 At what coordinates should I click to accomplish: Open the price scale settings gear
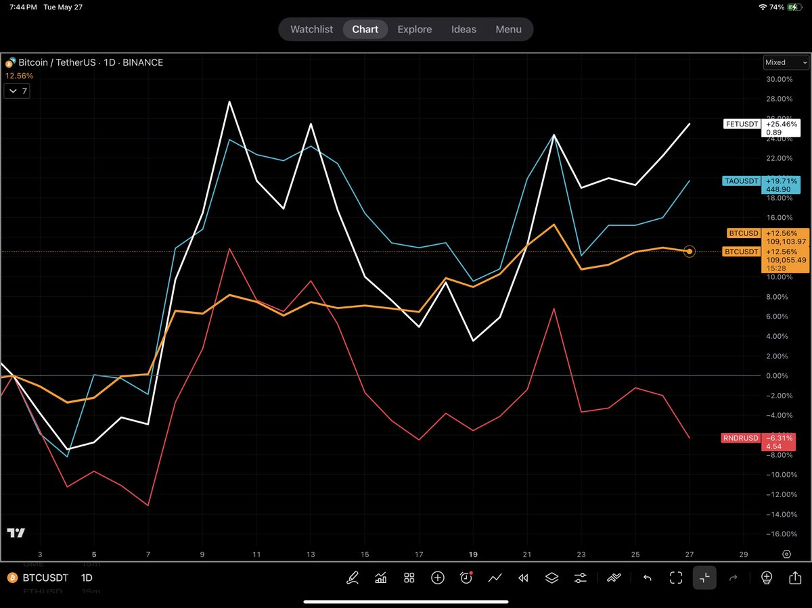click(x=786, y=554)
